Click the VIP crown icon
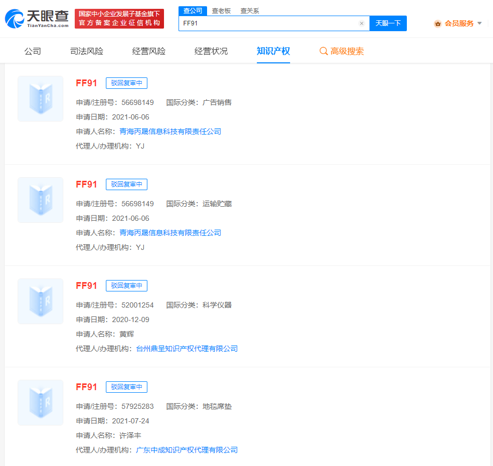This screenshot has width=493, height=466. 437,23
